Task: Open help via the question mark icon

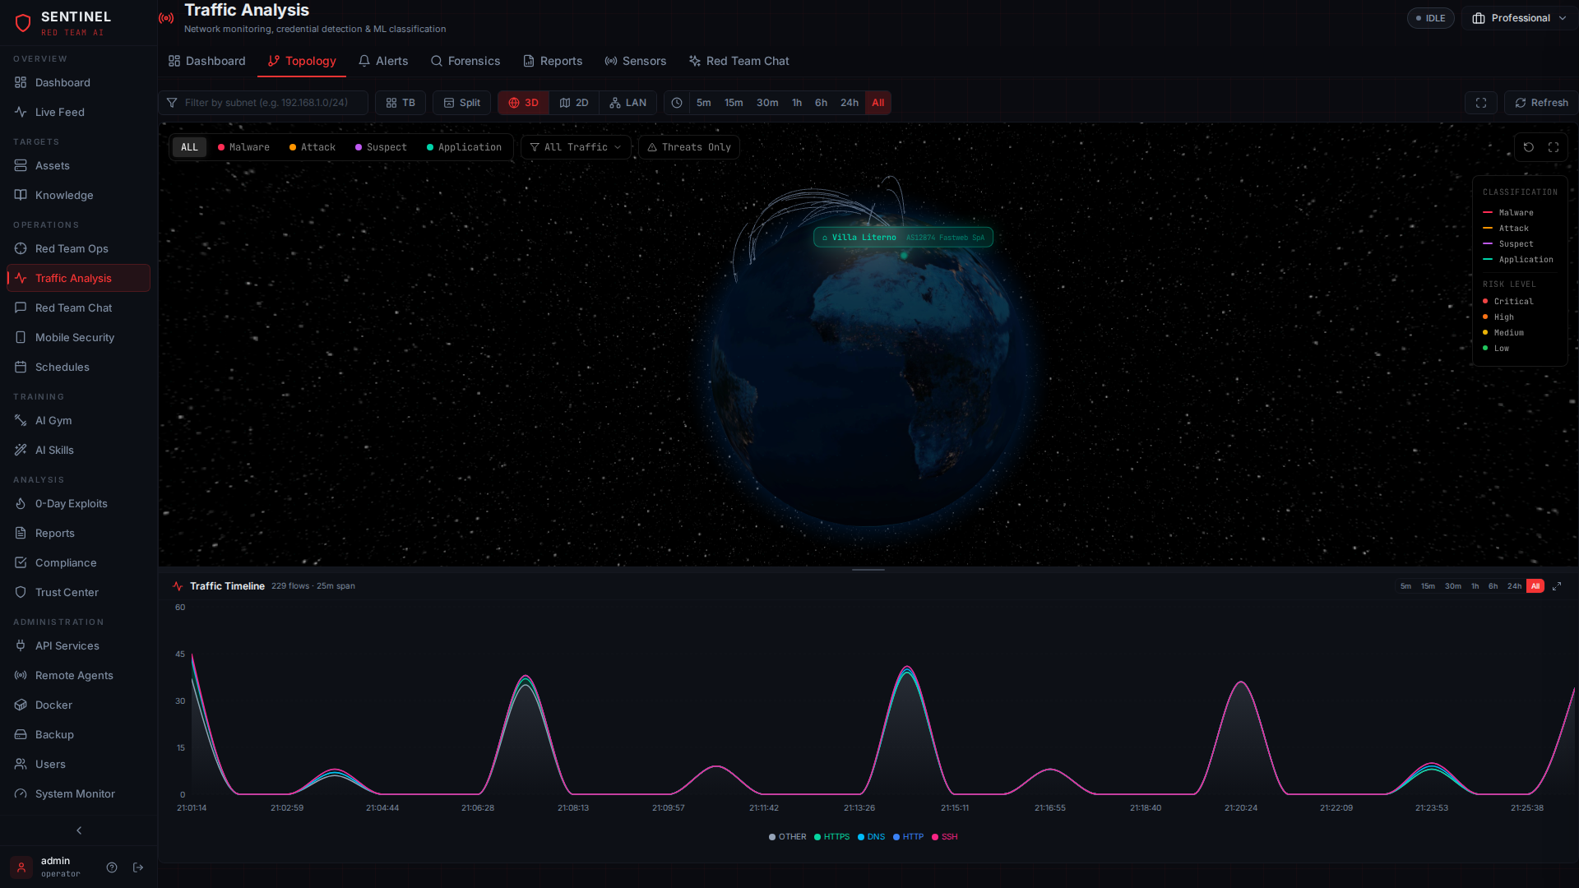Action: click(x=111, y=867)
